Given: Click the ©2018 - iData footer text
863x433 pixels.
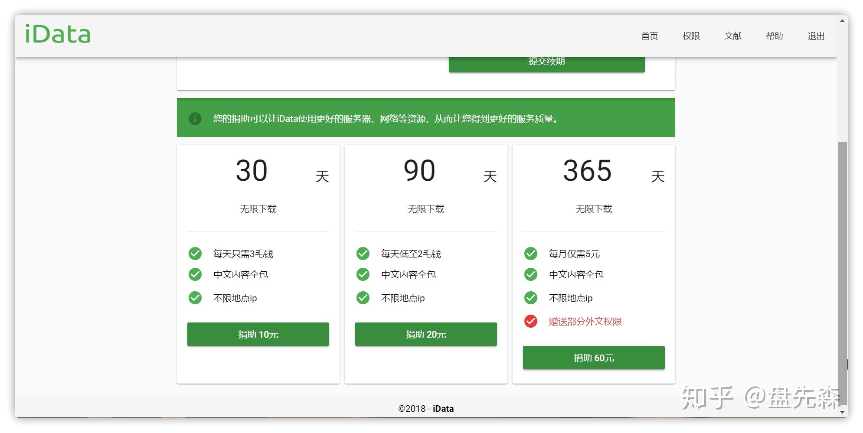Looking at the screenshot, I should pos(426,409).
